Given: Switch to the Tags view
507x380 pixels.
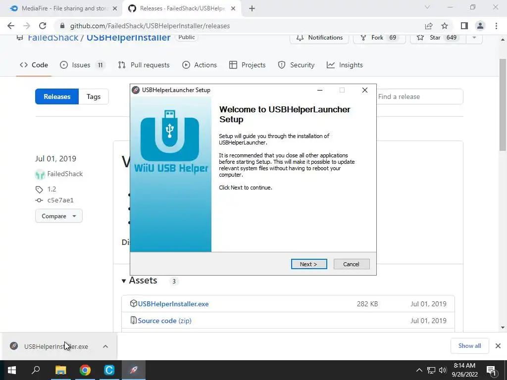Looking at the screenshot, I should (x=94, y=96).
